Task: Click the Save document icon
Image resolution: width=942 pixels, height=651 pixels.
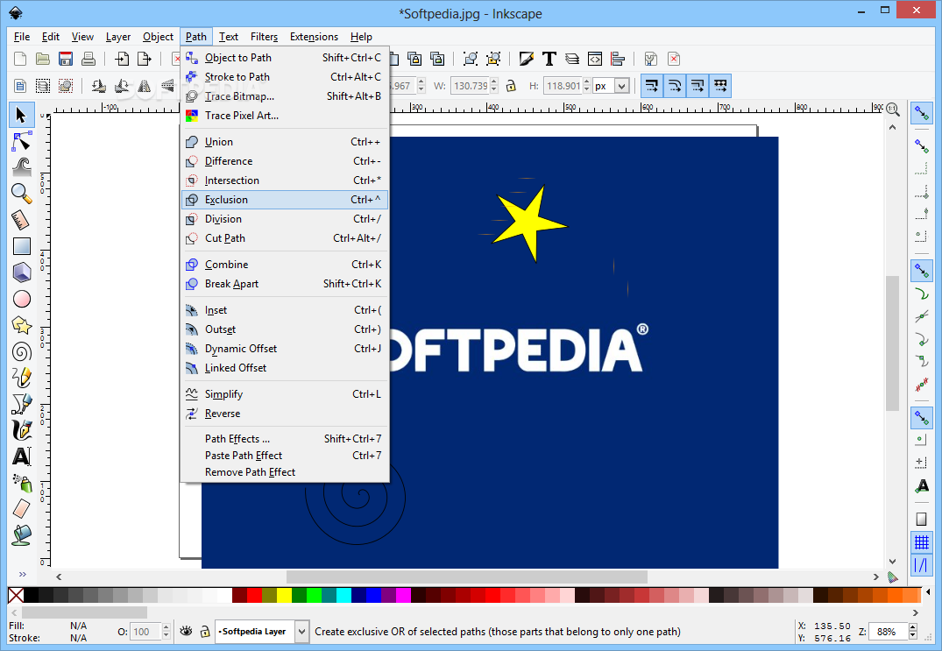Action: click(x=66, y=59)
